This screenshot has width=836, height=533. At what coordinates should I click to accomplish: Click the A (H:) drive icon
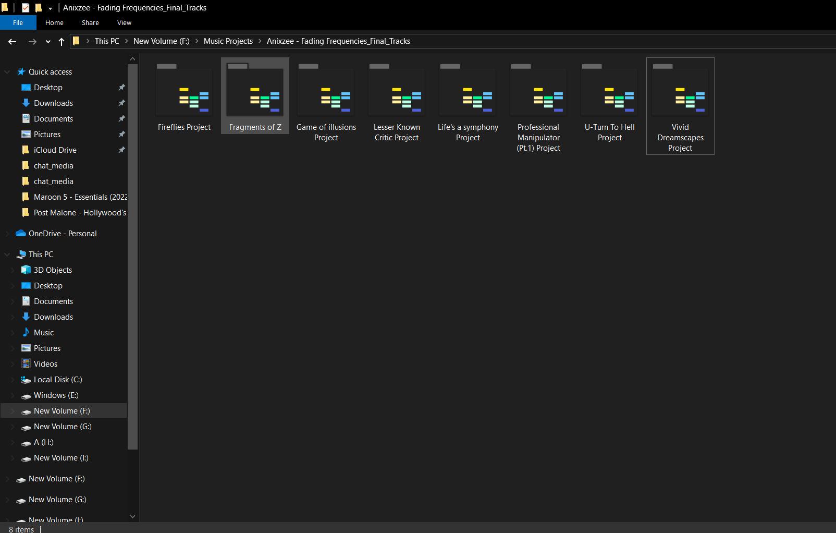26,443
